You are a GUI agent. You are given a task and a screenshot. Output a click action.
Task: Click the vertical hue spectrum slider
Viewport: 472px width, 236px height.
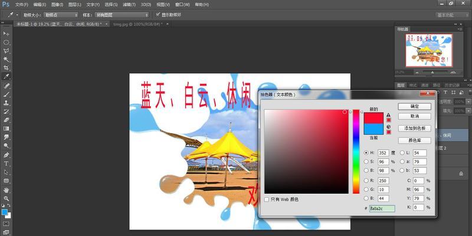[x=356, y=152]
